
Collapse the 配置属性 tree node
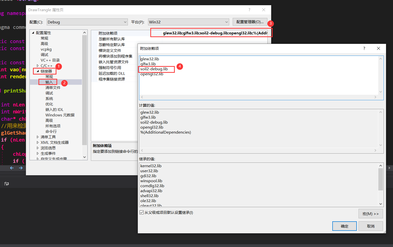click(x=33, y=33)
